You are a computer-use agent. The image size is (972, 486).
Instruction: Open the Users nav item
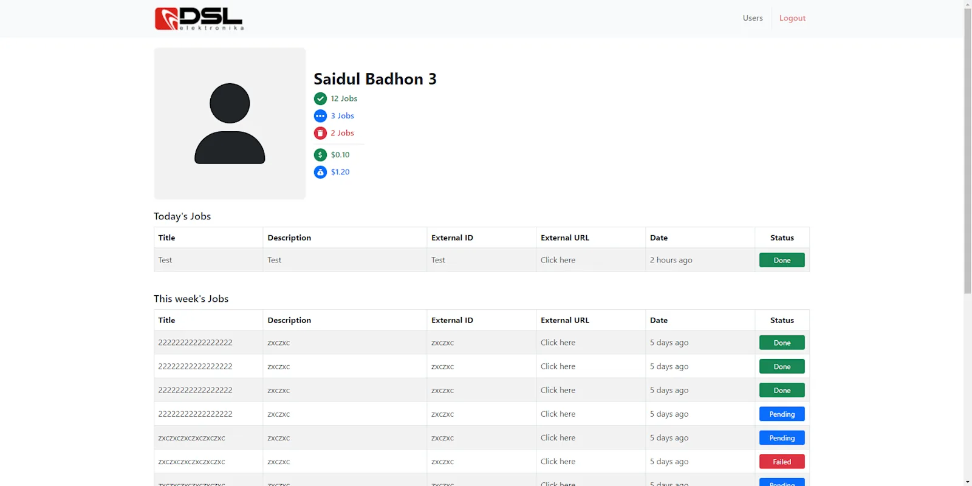coord(753,18)
